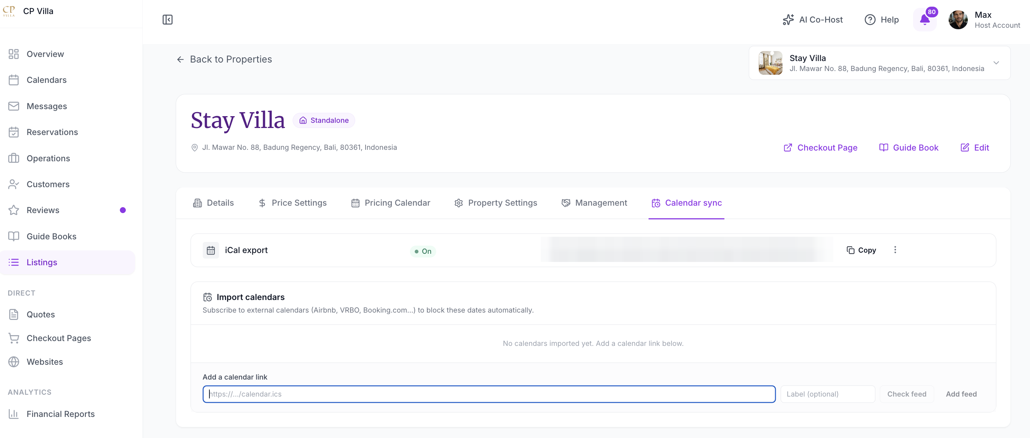Click the iCal export calendar icon
The height and width of the screenshot is (438, 1030).
pos(211,250)
